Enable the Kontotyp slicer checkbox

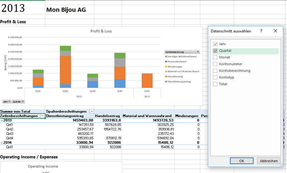click(215, 77)
